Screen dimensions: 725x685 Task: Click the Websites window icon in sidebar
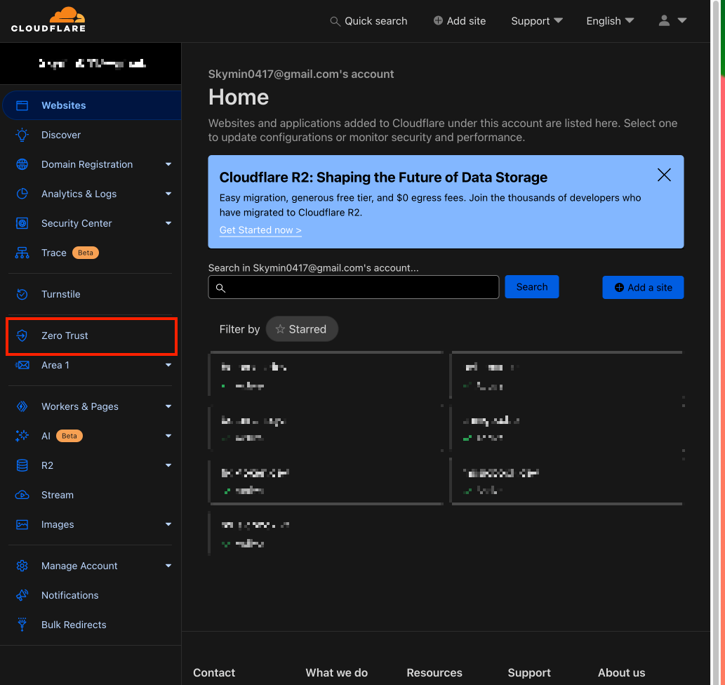coord(22,105)
